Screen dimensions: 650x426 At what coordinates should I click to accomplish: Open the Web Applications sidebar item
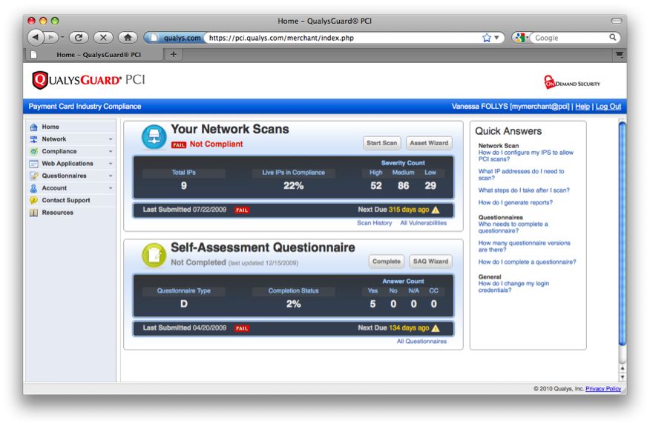tap(71, 164)
